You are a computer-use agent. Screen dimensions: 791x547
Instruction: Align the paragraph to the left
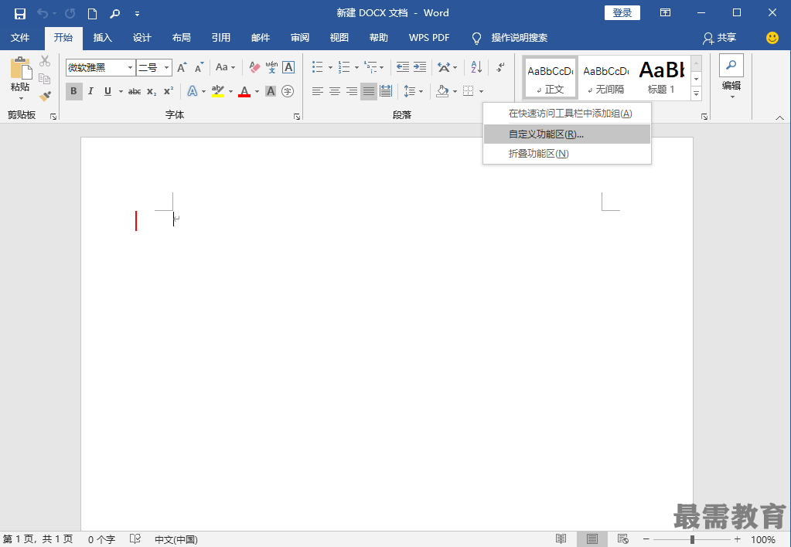[x=317, y=91]
